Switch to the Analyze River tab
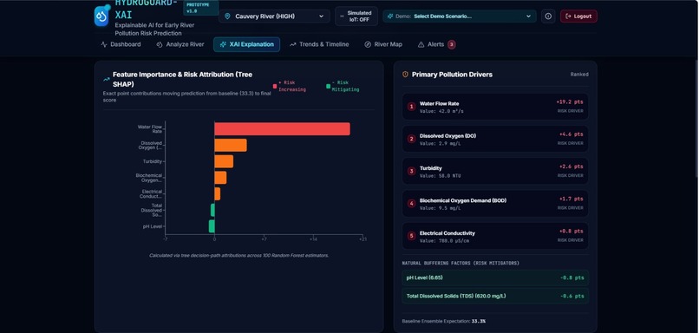The height and width of the screenshot is (333, 699). coord(180,44)
